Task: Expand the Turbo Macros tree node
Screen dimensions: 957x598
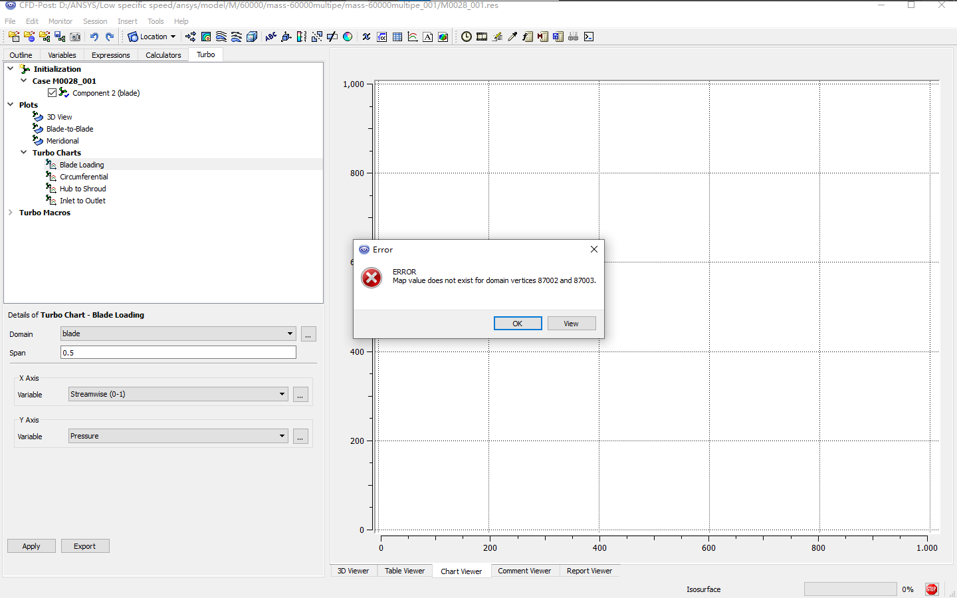Action: pyautogui.click(x=11, y=213)
